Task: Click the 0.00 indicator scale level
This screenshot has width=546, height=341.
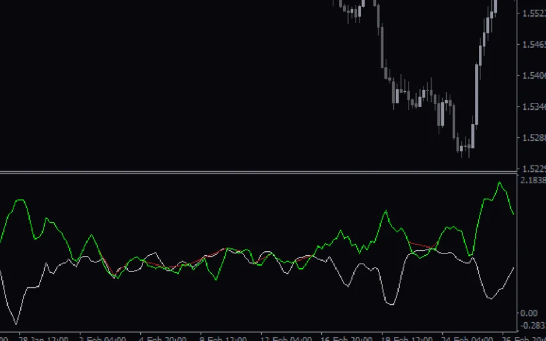Action: point(529,313)
